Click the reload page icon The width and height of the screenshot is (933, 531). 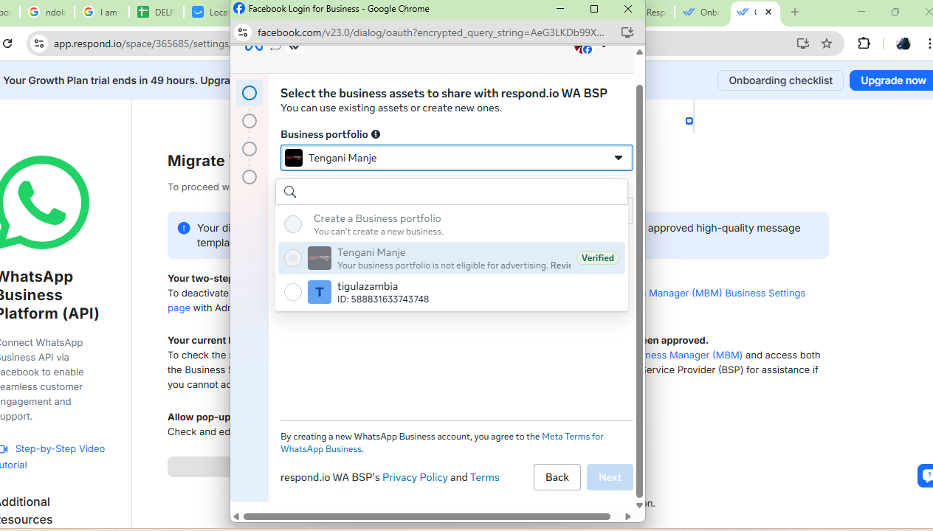pyautogui.click(x=7, y=44)
